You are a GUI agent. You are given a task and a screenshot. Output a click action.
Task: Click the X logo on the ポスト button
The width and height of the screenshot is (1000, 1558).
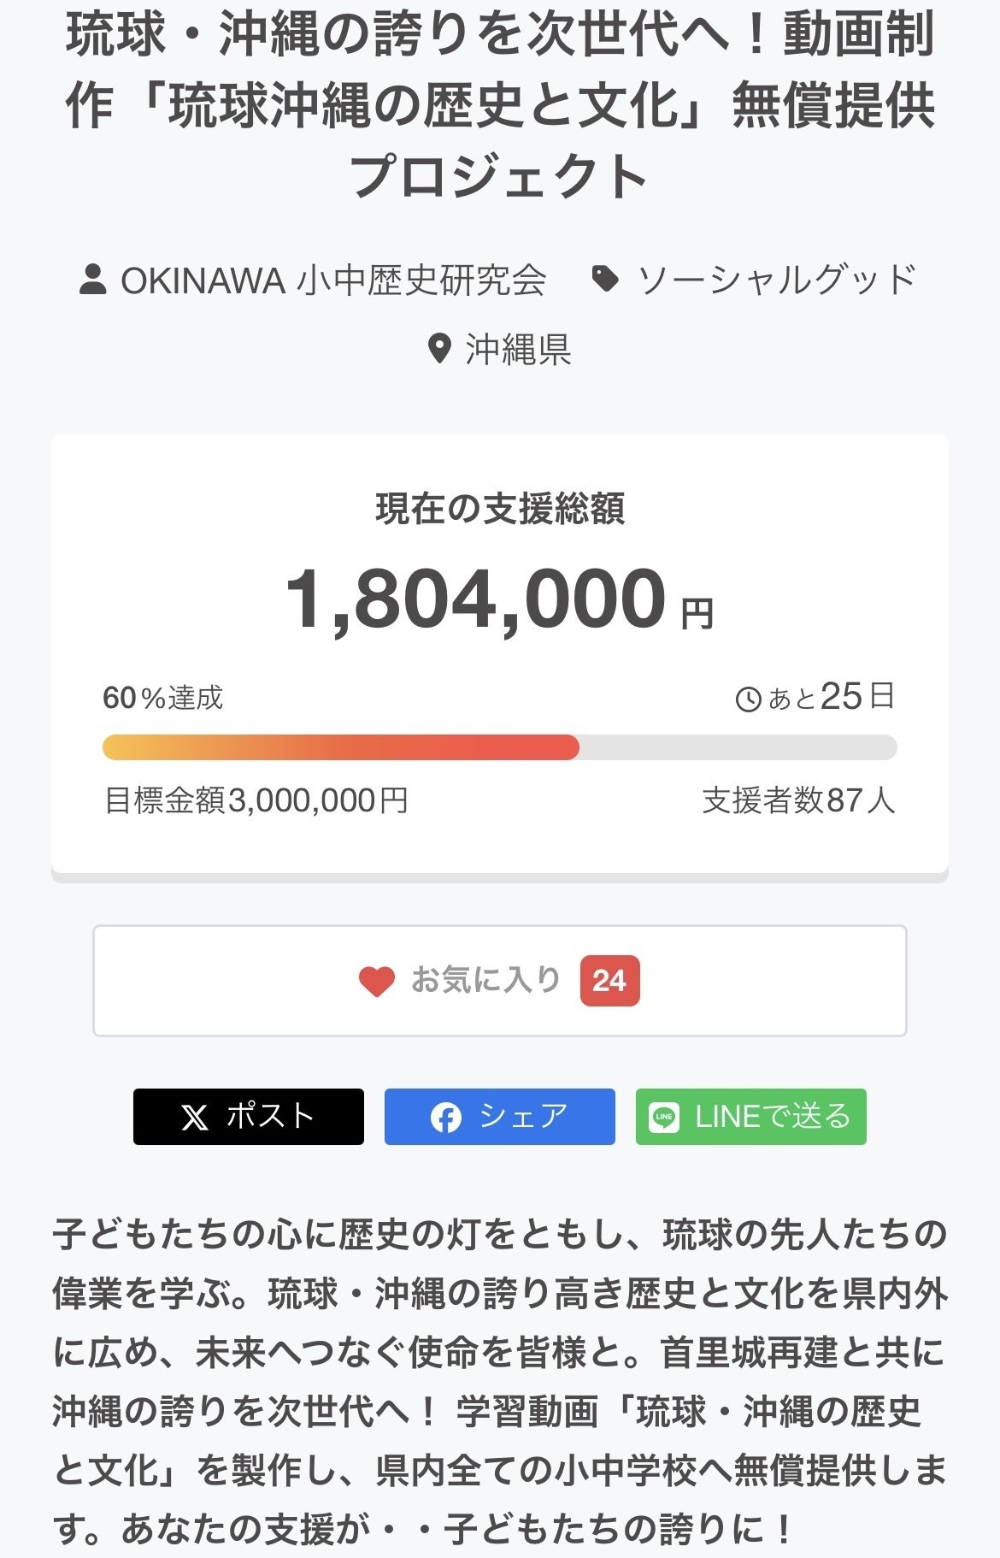click(195, 1118)
